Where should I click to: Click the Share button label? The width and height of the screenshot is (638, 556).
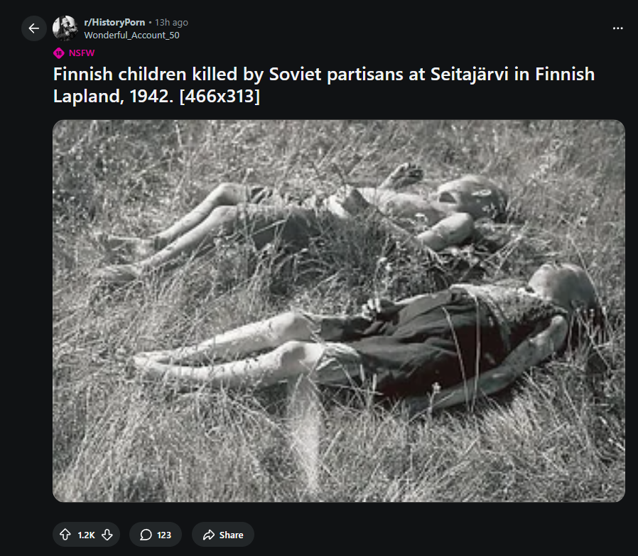click(231, 535)
